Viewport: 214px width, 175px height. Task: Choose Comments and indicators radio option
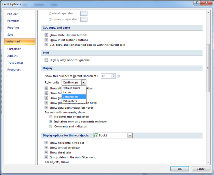51,126
